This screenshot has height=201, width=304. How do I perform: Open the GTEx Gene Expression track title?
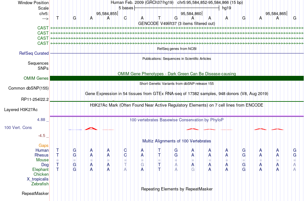tap(177, 94)
